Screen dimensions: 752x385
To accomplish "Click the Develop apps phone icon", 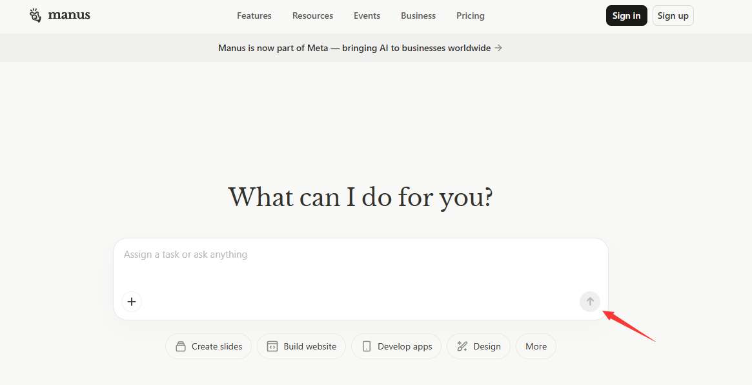I will 367,347.
